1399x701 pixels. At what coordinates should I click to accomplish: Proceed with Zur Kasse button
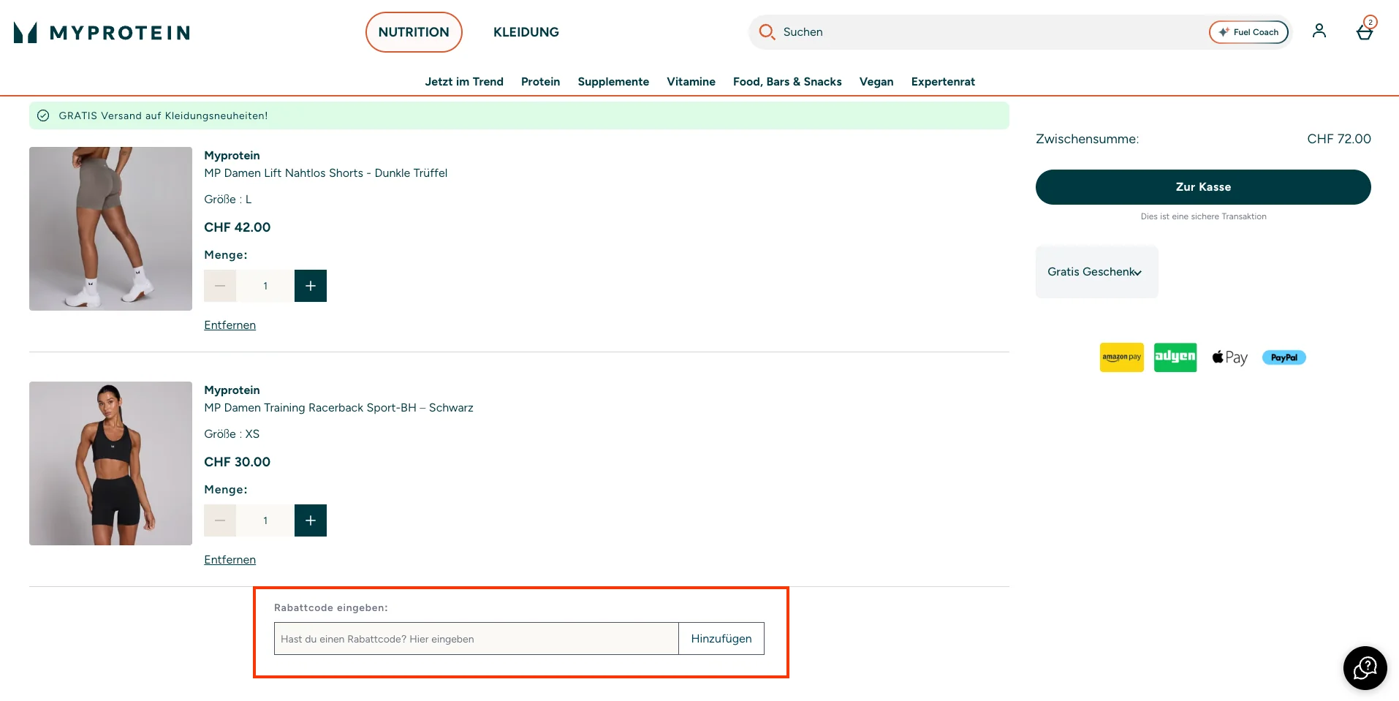[x=1203, y=187]
